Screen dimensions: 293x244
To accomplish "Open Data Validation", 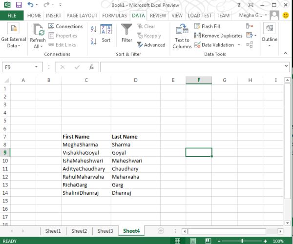I will click(214, 45).
